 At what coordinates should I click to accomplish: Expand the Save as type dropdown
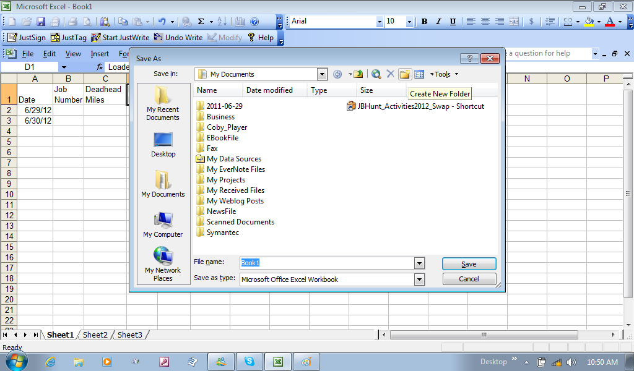pyautogui.click(x=419, y=279)
